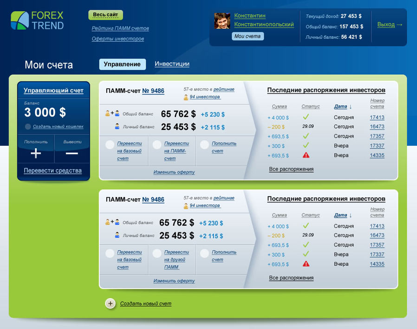
Task: Sort by Сумма column in the second panel
Action: (x=279, y=215)
